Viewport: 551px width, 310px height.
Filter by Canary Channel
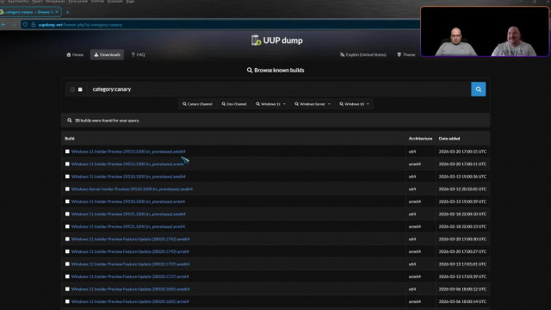coord(197,104)
